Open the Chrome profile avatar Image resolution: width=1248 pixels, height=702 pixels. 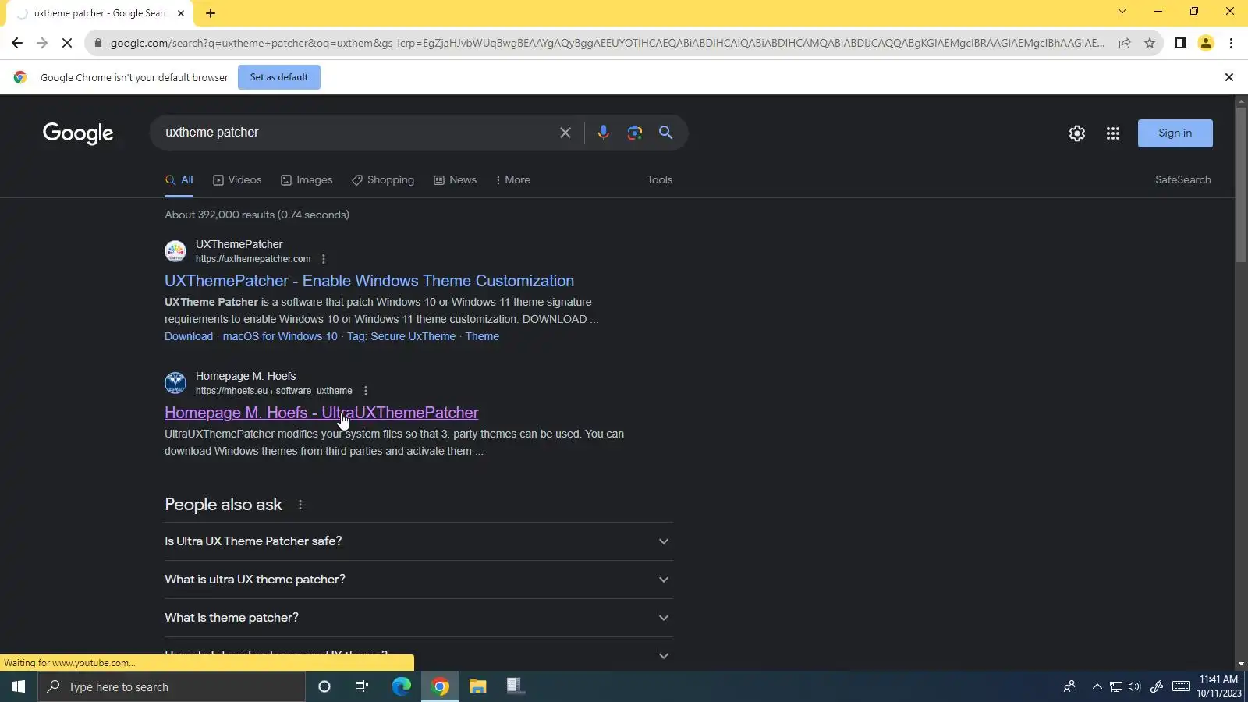pos(1206,43)
